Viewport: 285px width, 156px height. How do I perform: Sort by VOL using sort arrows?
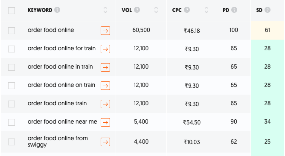[156, 10]
